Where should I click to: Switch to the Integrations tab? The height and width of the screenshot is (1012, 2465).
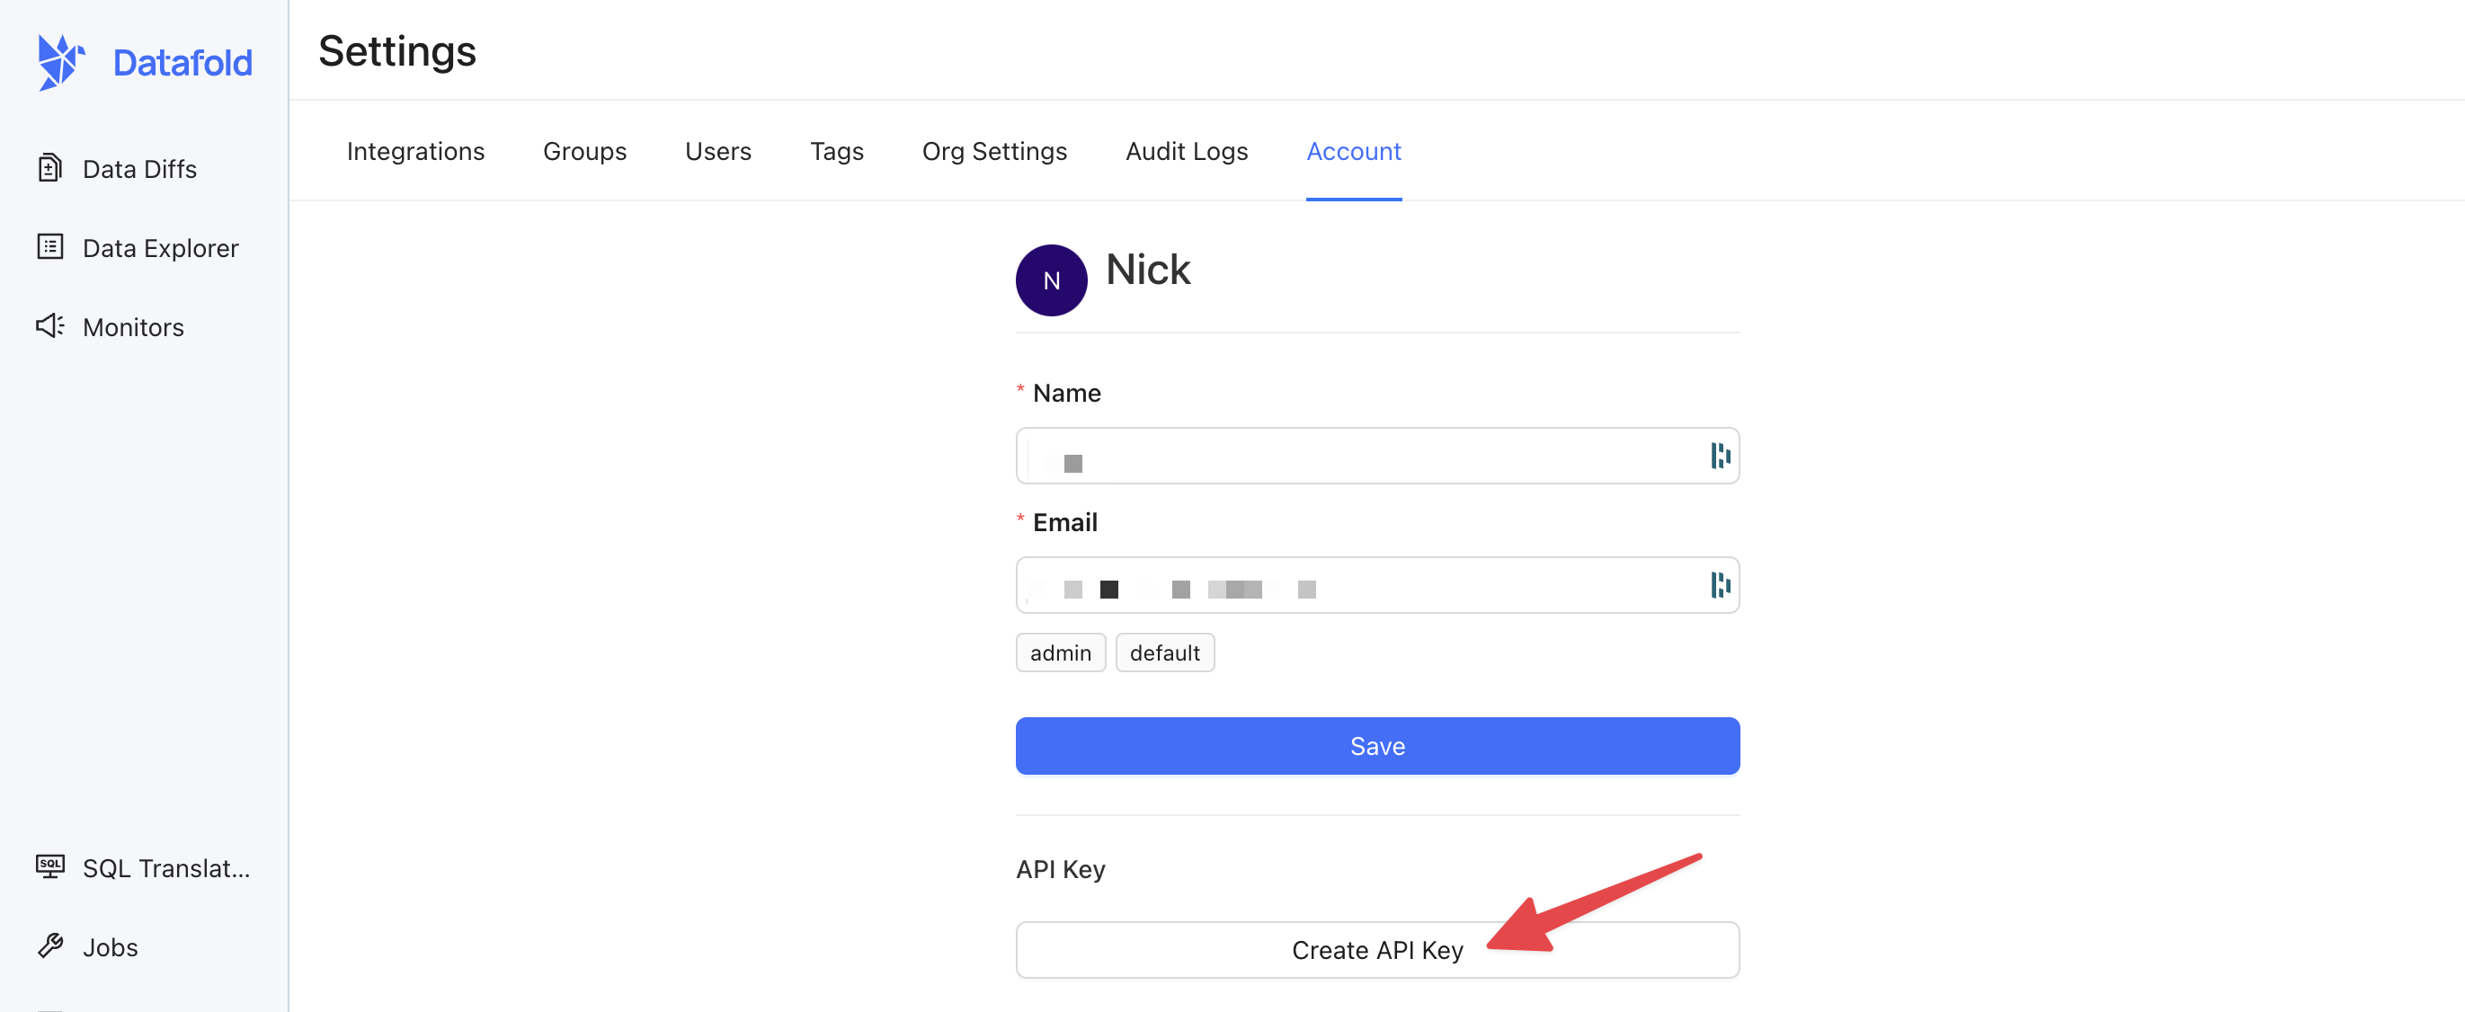click(415, 151)
